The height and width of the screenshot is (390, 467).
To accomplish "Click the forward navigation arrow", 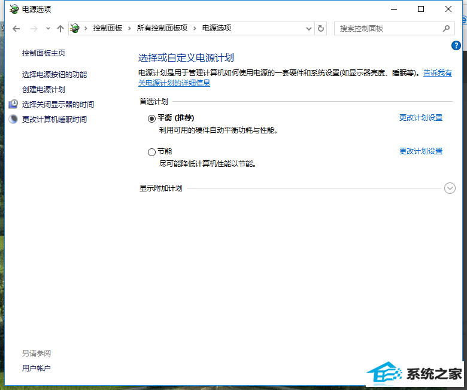I will (x=34, y=29).
